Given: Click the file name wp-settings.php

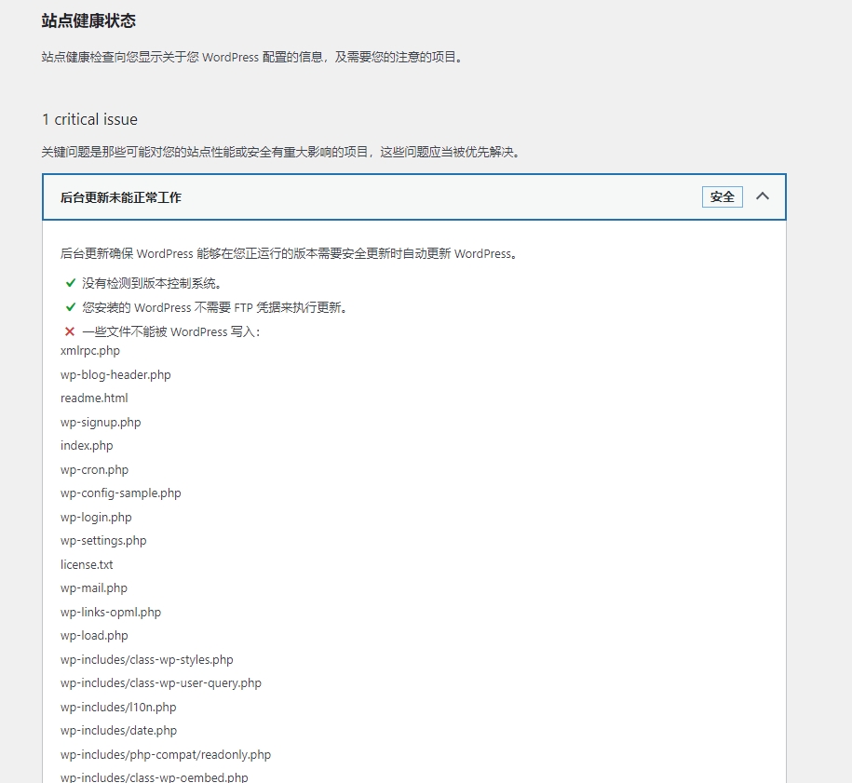Looking at the screenshot, I should point(103,541).
